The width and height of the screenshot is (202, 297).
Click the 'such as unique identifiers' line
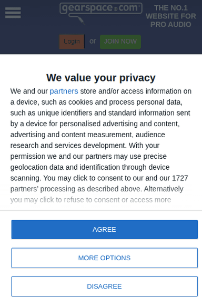[54, 113]
